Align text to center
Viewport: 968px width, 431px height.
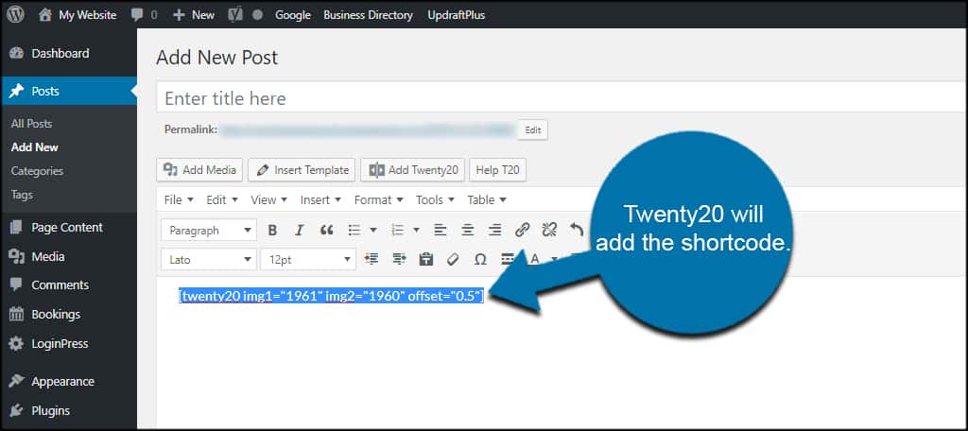(x=467, y=230)
